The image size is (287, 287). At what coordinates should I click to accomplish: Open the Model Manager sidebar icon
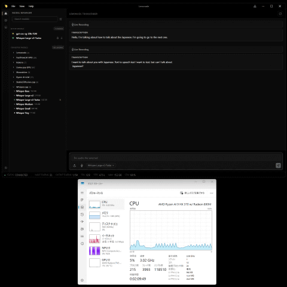pos(6,13)
